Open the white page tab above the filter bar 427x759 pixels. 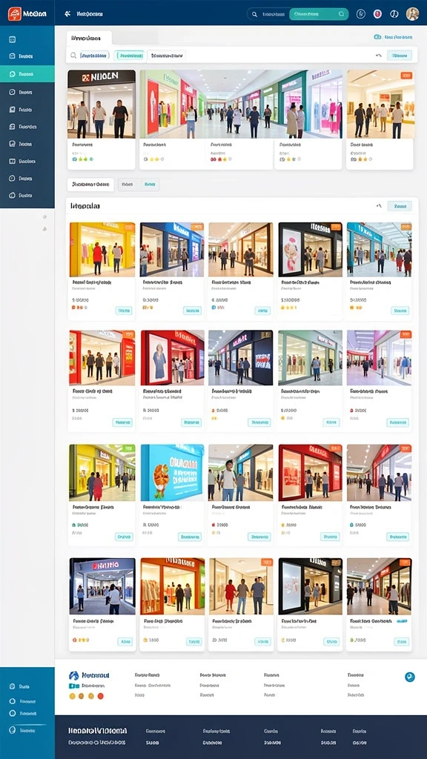coord(89,38)
